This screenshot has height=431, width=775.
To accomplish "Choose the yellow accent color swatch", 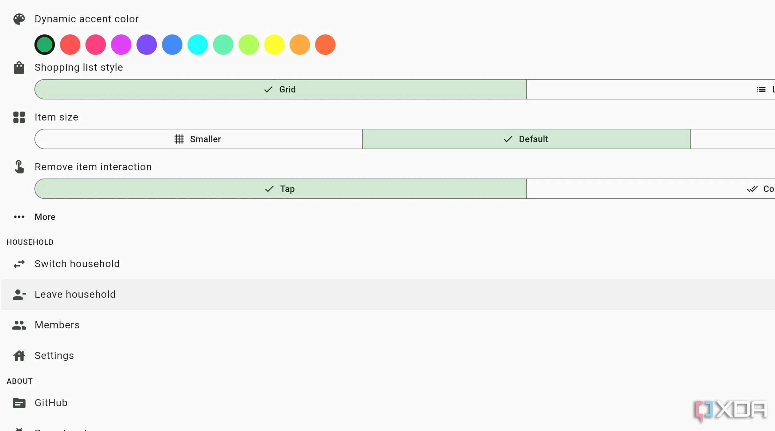I will 274,45.
